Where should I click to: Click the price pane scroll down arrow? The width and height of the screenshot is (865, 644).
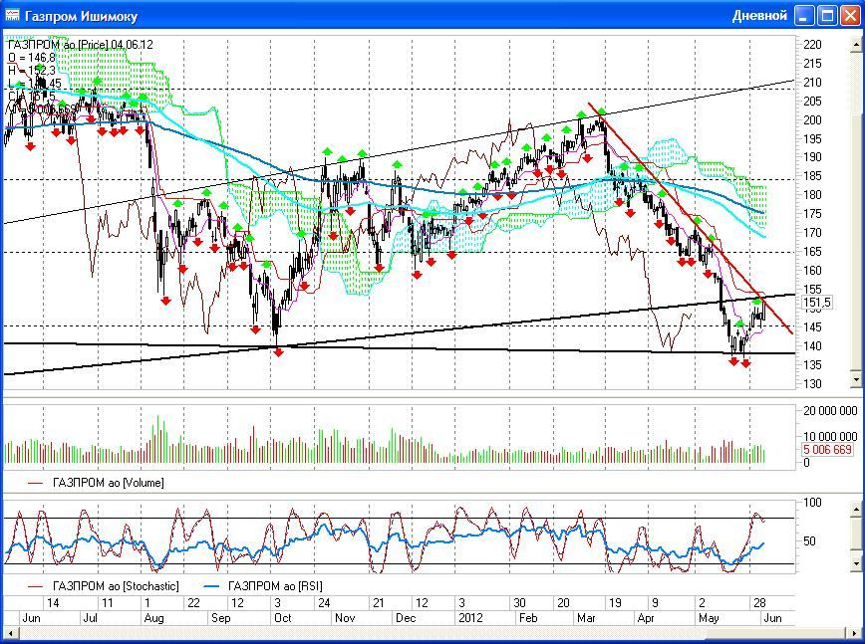pyautogui.click(x=857, y=379)
